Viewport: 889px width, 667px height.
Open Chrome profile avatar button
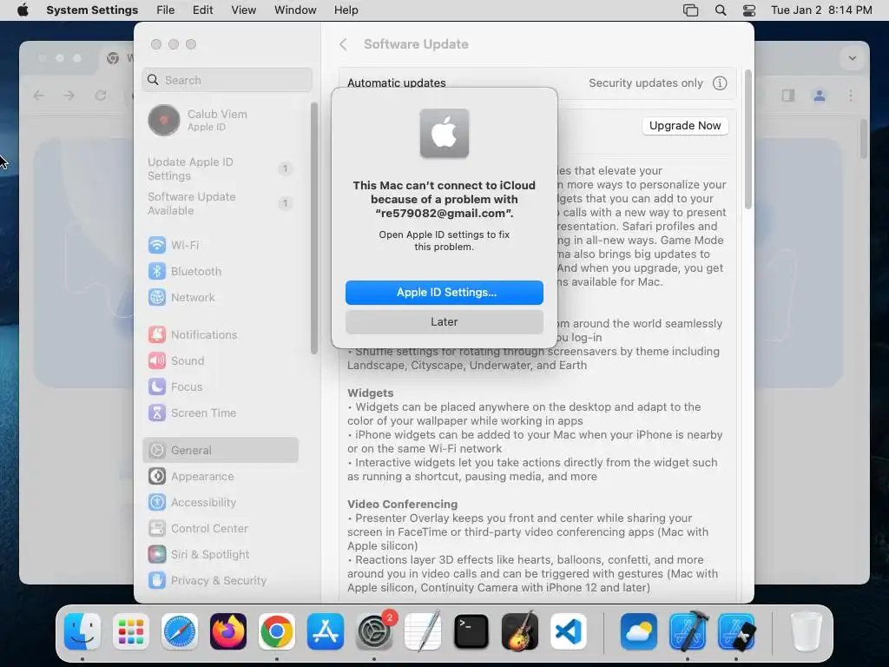coord(820,96)
